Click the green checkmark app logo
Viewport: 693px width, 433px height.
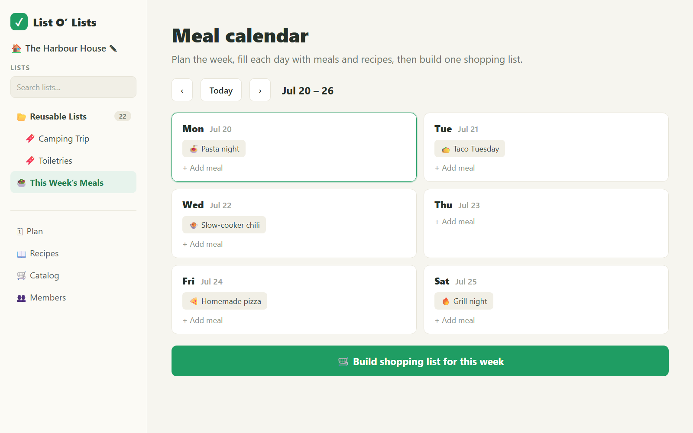point(19,22)
